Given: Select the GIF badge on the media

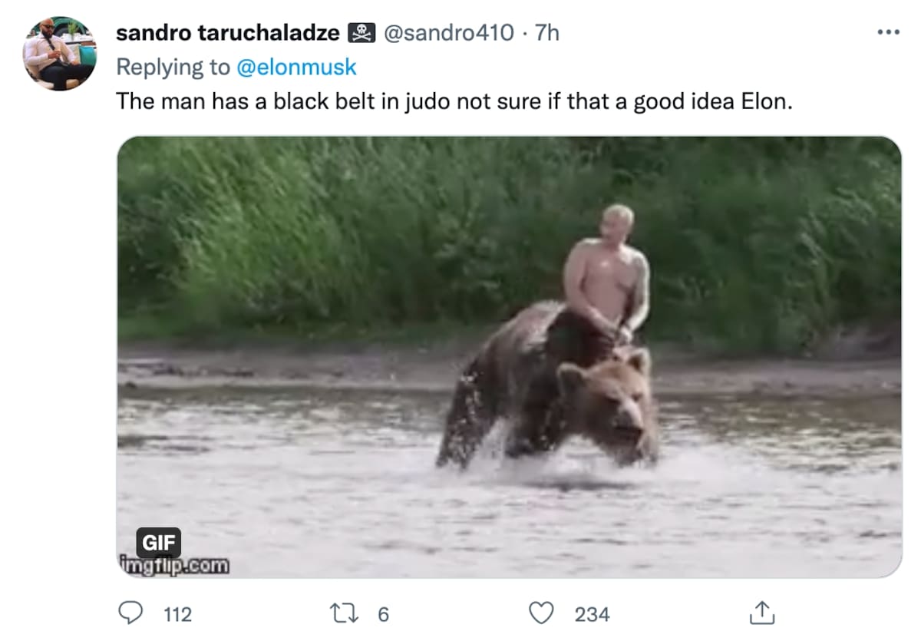Looking at the screenshot, I should (160, 543).
